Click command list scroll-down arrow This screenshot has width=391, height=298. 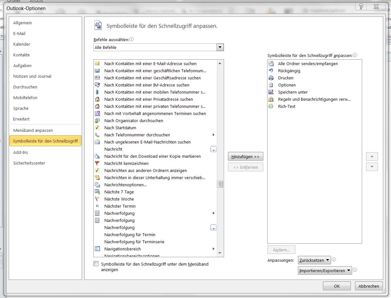click(220, 253)
